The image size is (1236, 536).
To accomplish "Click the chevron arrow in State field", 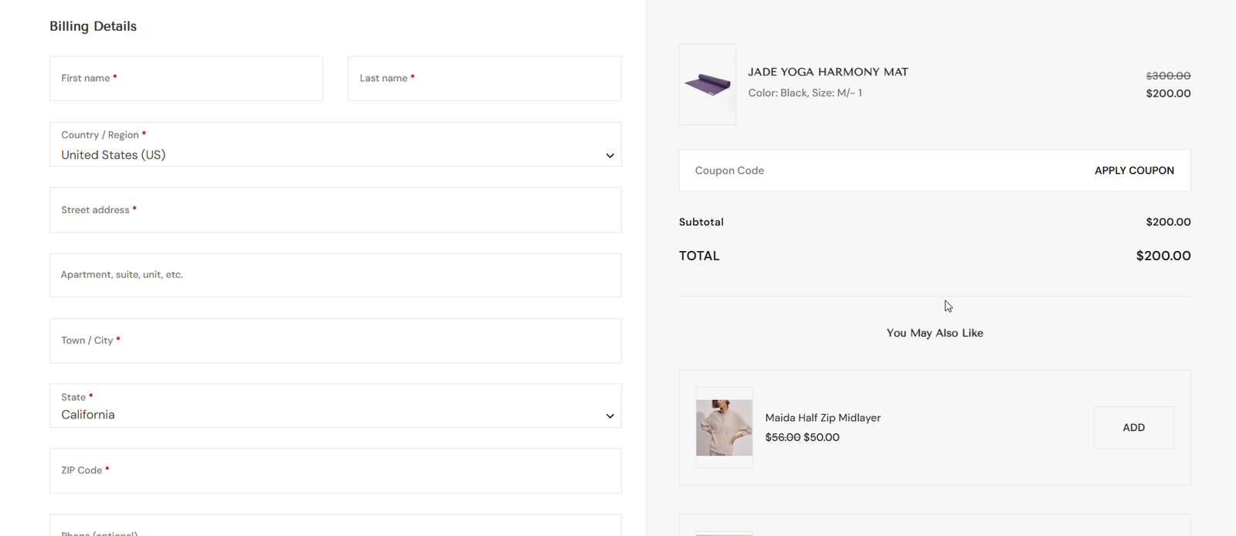I will [610, 416].
